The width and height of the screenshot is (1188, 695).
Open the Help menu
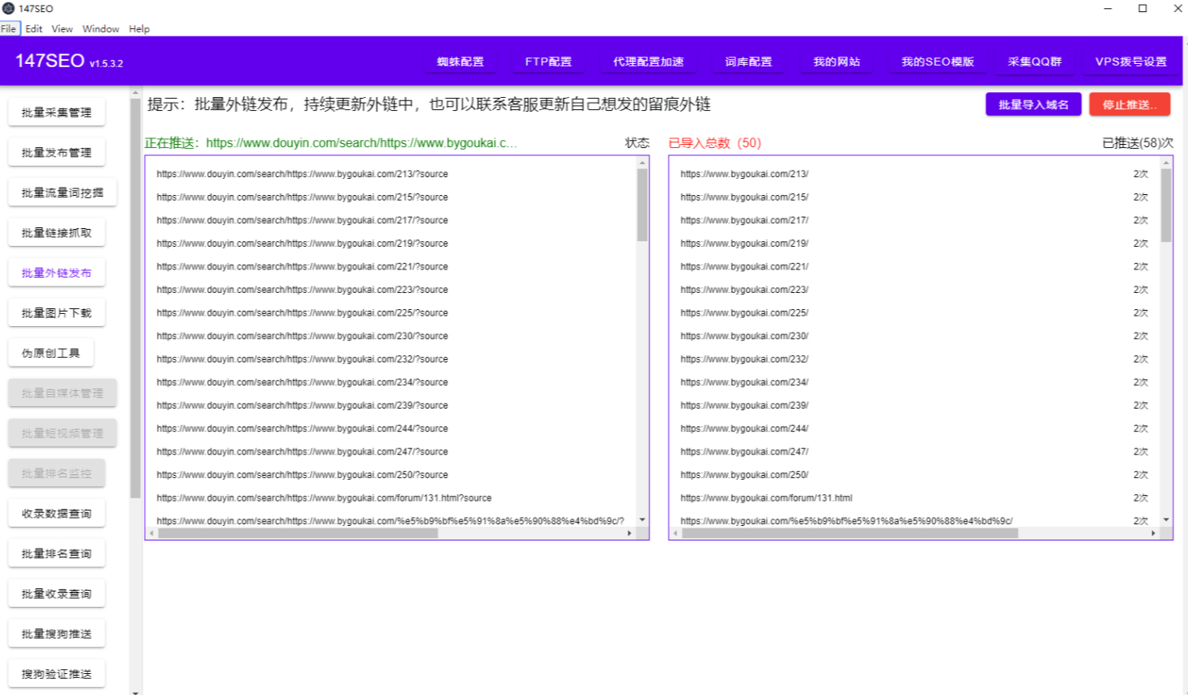[x=139, y=28]
